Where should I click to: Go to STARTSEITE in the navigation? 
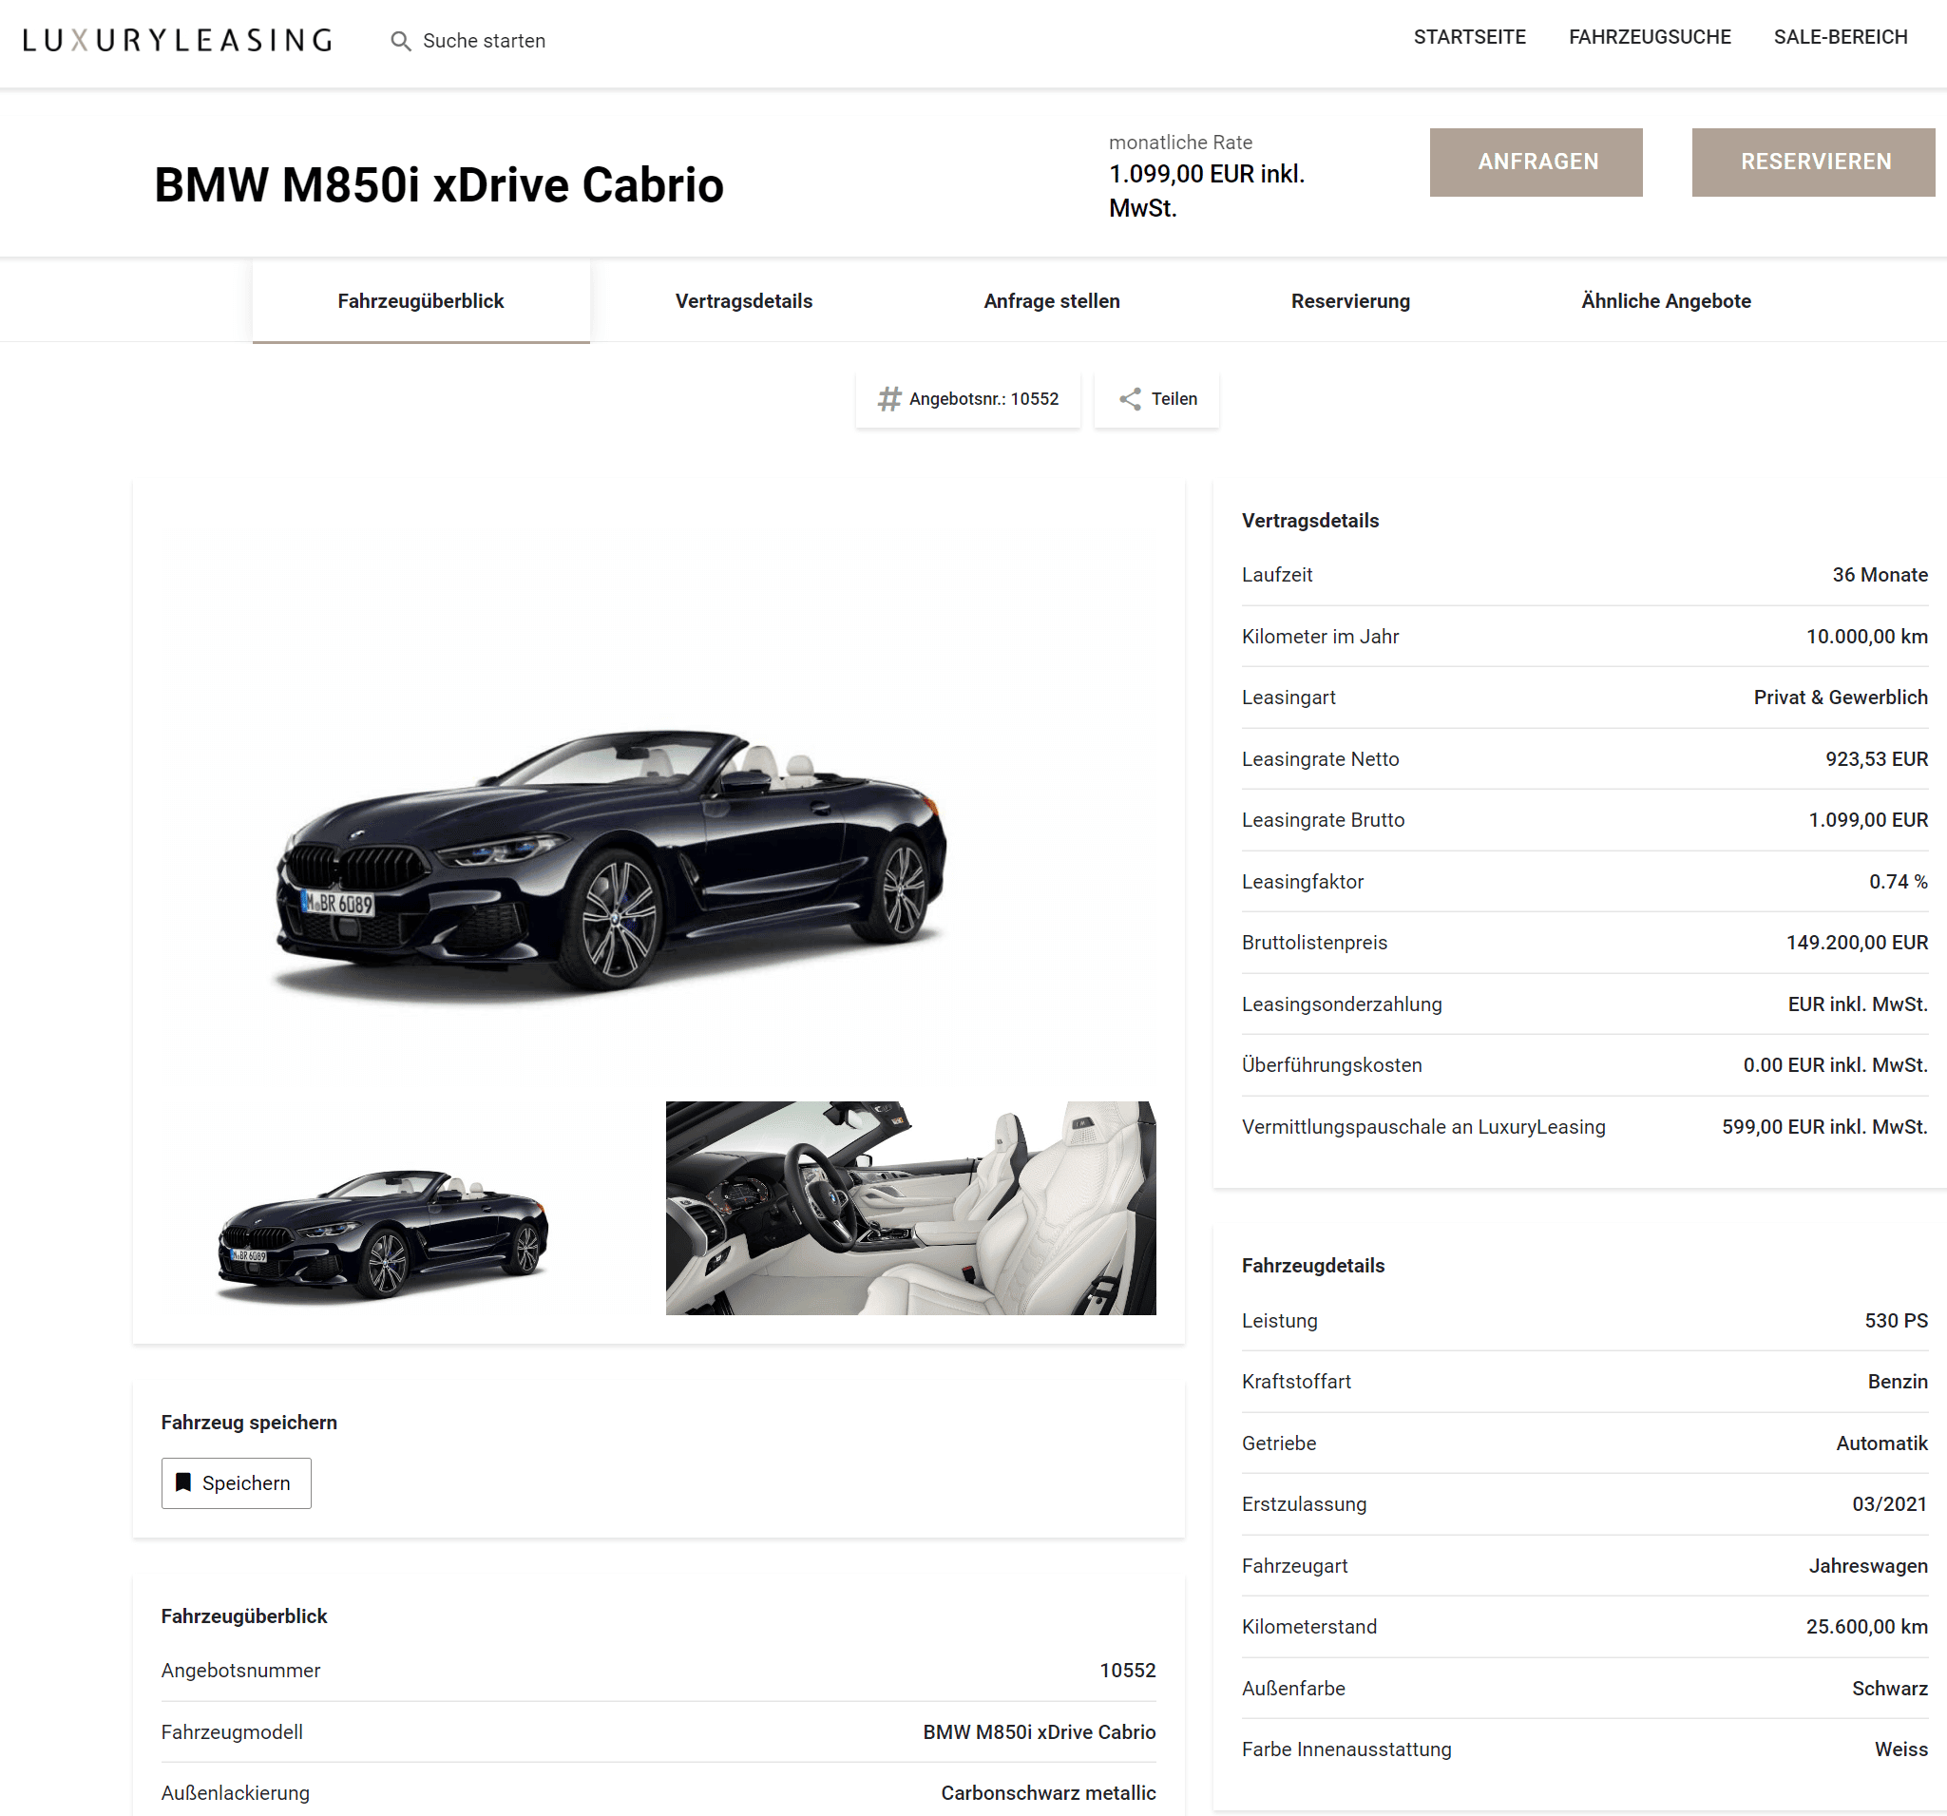pyautogui.click(x=1469, y=37)
